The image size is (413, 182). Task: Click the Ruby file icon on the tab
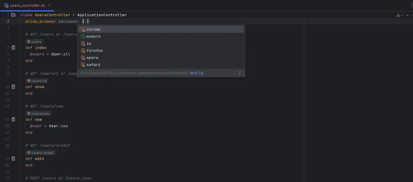pos(6,5)
